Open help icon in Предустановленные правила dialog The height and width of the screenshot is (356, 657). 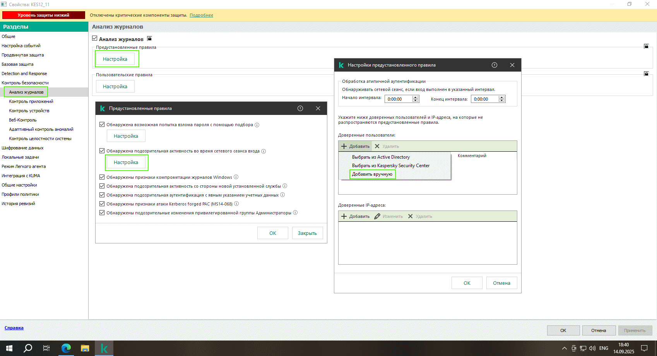(x=300, y=108)
